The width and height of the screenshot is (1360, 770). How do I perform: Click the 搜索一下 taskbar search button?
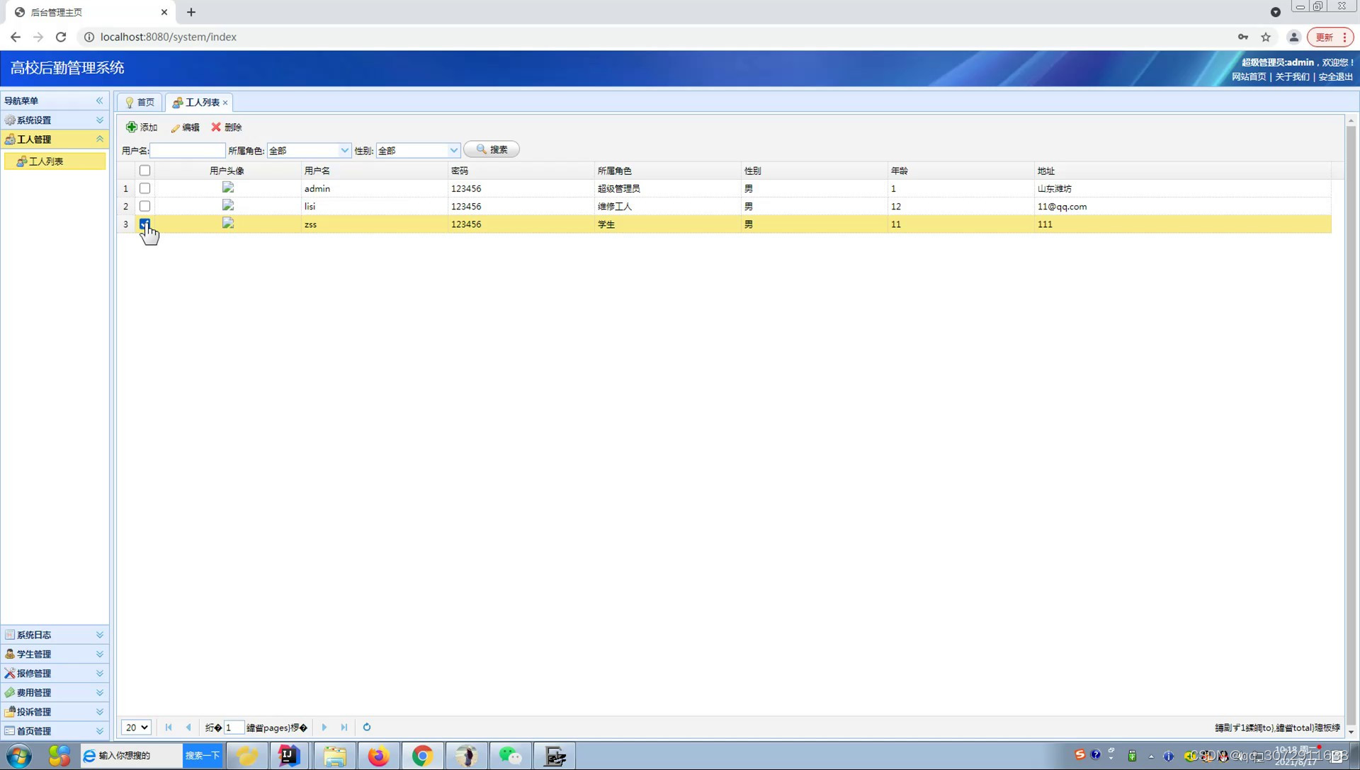pos(203,756)
